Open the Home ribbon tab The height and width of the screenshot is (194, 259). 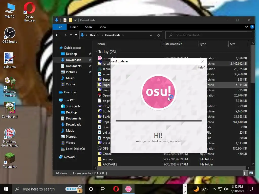(74, 27)
